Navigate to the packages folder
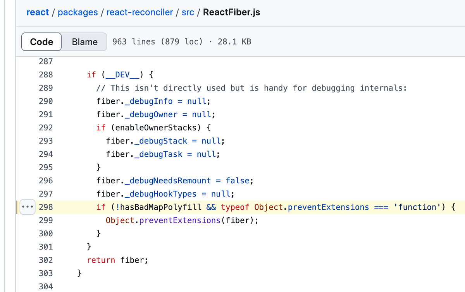The image size is (465, 292). (x=77, y=12)
